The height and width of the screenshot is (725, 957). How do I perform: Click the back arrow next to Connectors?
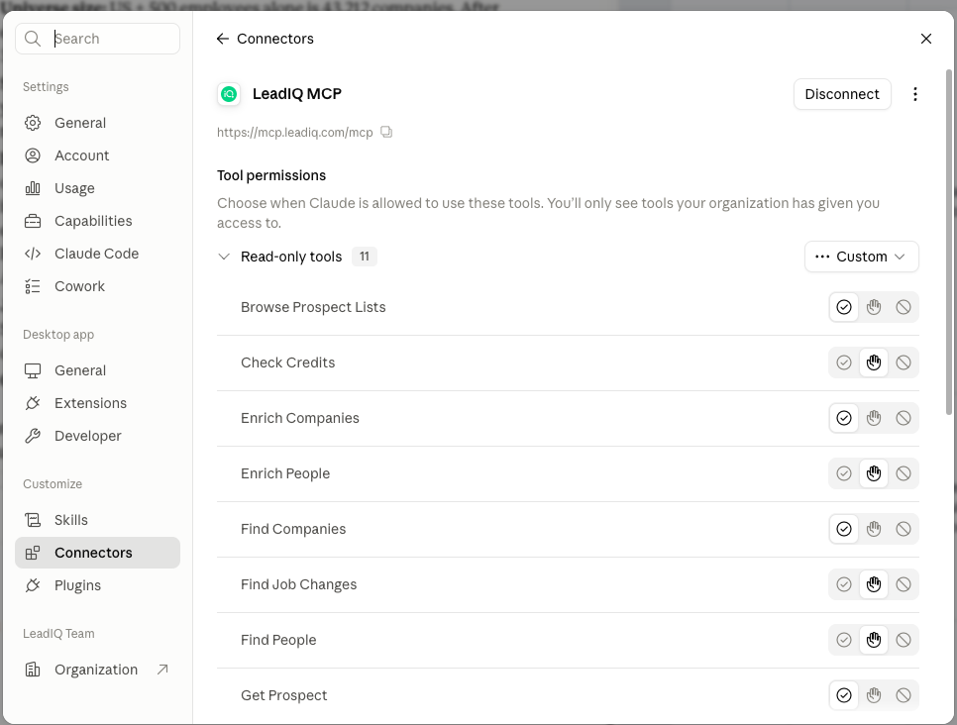tap(222, 39)
